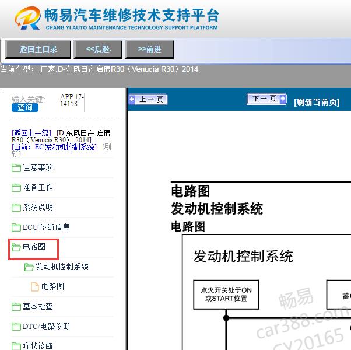Viewport: 351px width, 350px height.
Task: Refresh page via 刷新当前页 link
Action: (317, 102)
